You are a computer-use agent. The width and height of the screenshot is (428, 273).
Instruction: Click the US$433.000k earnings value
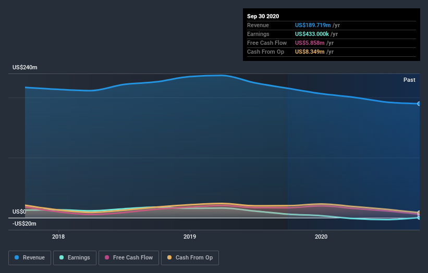(x=312, y=34)
